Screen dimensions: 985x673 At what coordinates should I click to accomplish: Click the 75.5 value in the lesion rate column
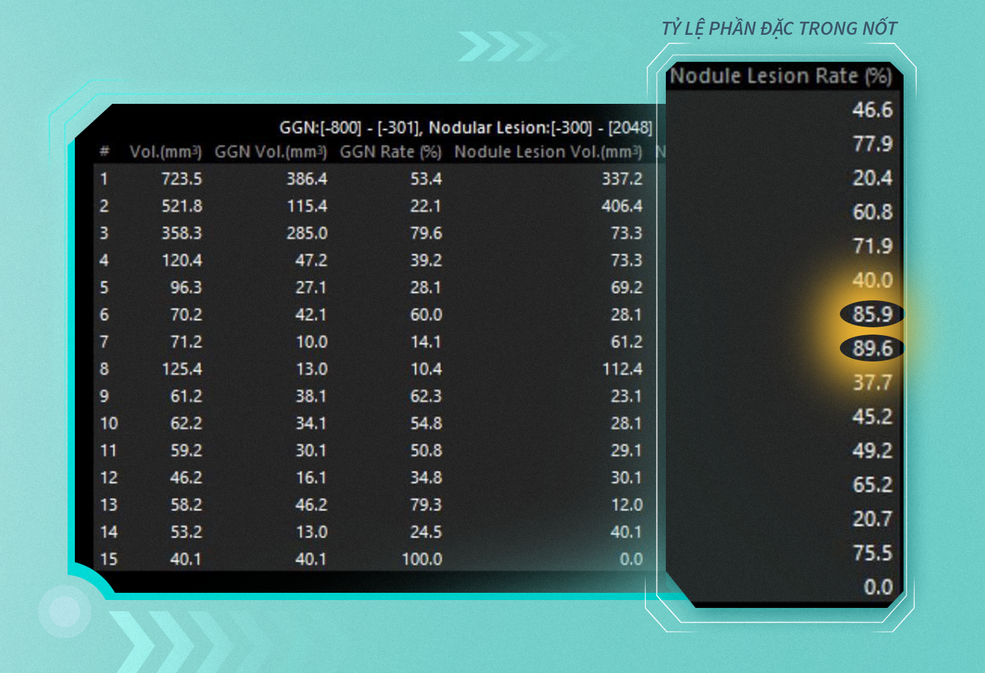tap(872, 553)
